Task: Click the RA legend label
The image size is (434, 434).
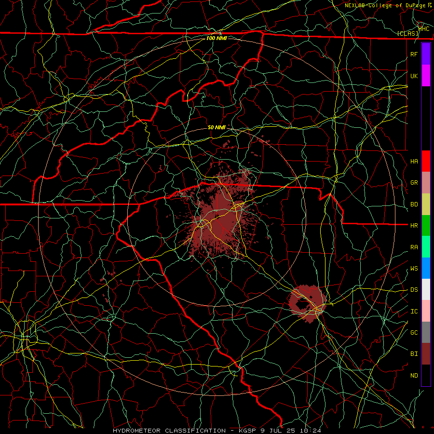Action: (x=414, y=247)
